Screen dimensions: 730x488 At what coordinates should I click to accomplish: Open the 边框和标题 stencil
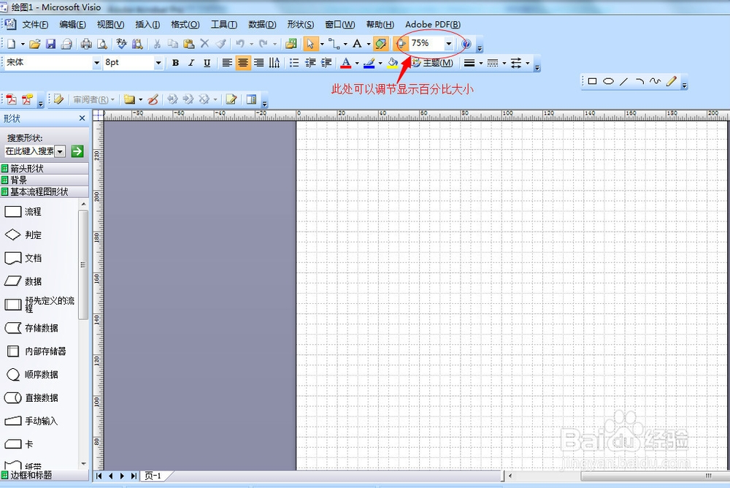pos(45,476)
